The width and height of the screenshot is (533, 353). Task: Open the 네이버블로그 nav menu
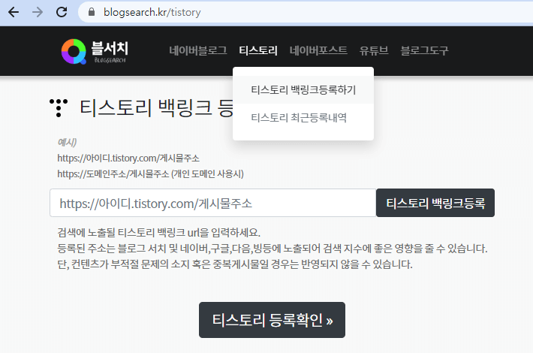(198, 50)
